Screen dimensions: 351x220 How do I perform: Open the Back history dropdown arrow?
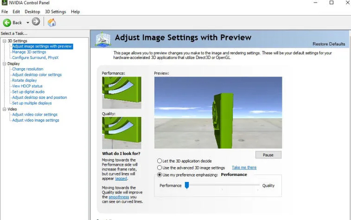click(x=27, y=22)
